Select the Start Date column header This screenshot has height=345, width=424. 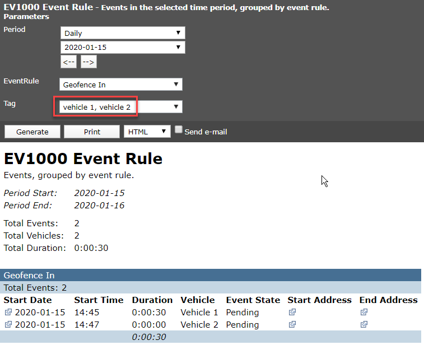click(27, 300)
